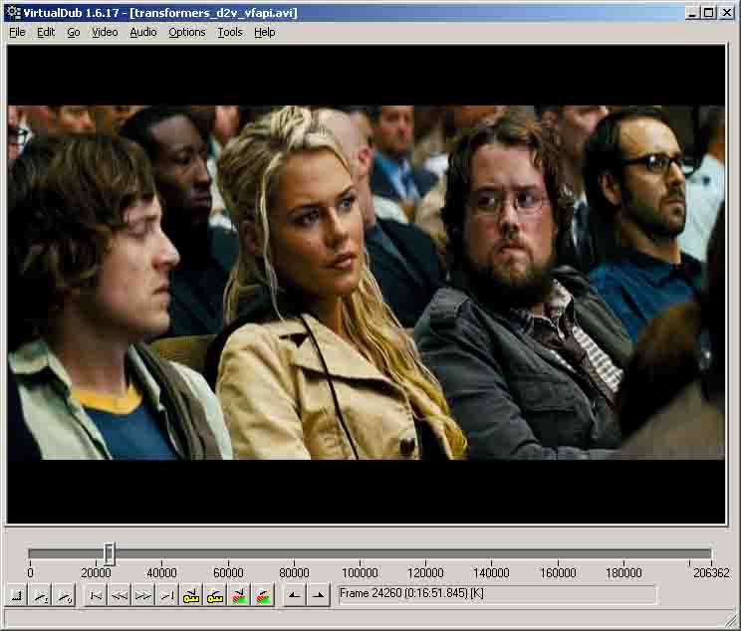This screenshot has width=741, height=631.
Task: Go to previous keyframe (yellow key icon)
Action: [x=191, y=595]
